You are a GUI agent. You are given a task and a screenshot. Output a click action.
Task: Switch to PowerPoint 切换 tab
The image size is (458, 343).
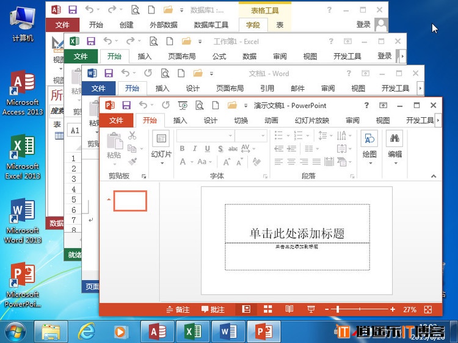point(241,120)
